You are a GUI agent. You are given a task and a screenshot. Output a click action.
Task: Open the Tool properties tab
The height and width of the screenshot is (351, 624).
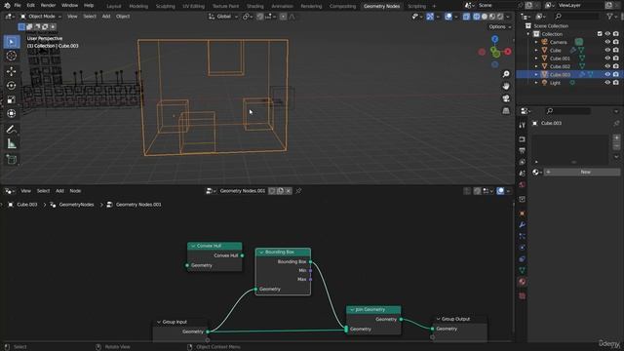pos(523,125)
